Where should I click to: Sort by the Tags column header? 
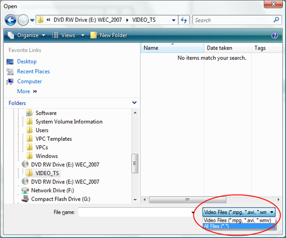[267, 48]
